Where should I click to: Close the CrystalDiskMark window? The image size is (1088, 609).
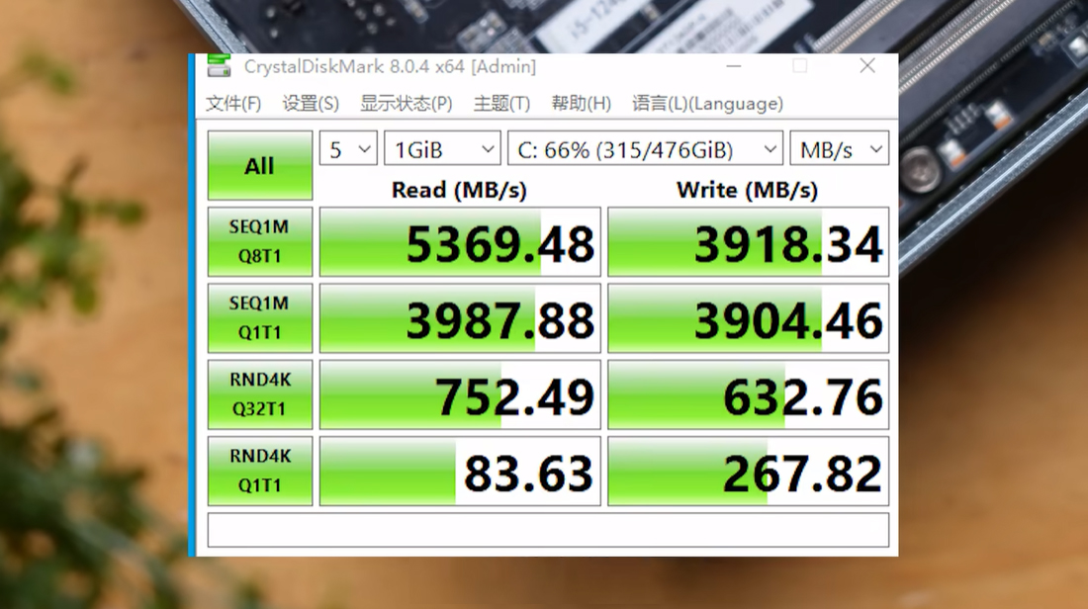point(867,66)
